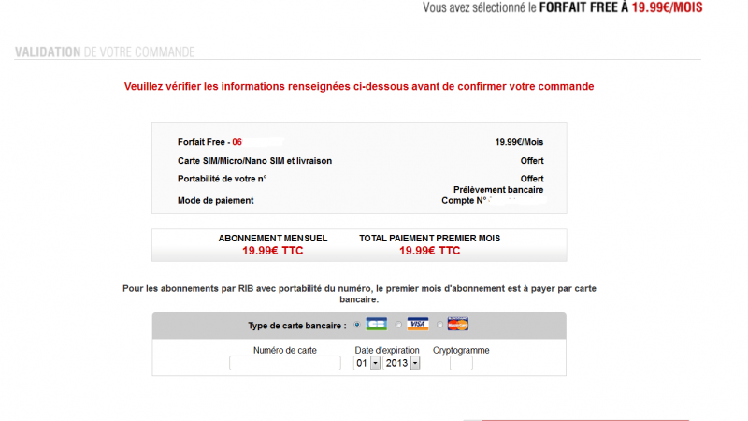Click the 'FORFAIT FREE À 19.99€/MOIS' header text
The width and height of the screenshot is (748, 421).
[x=621, y=7]
